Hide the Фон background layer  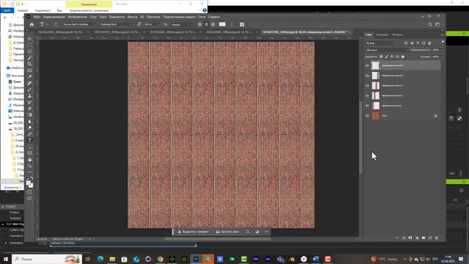point(367,116)
